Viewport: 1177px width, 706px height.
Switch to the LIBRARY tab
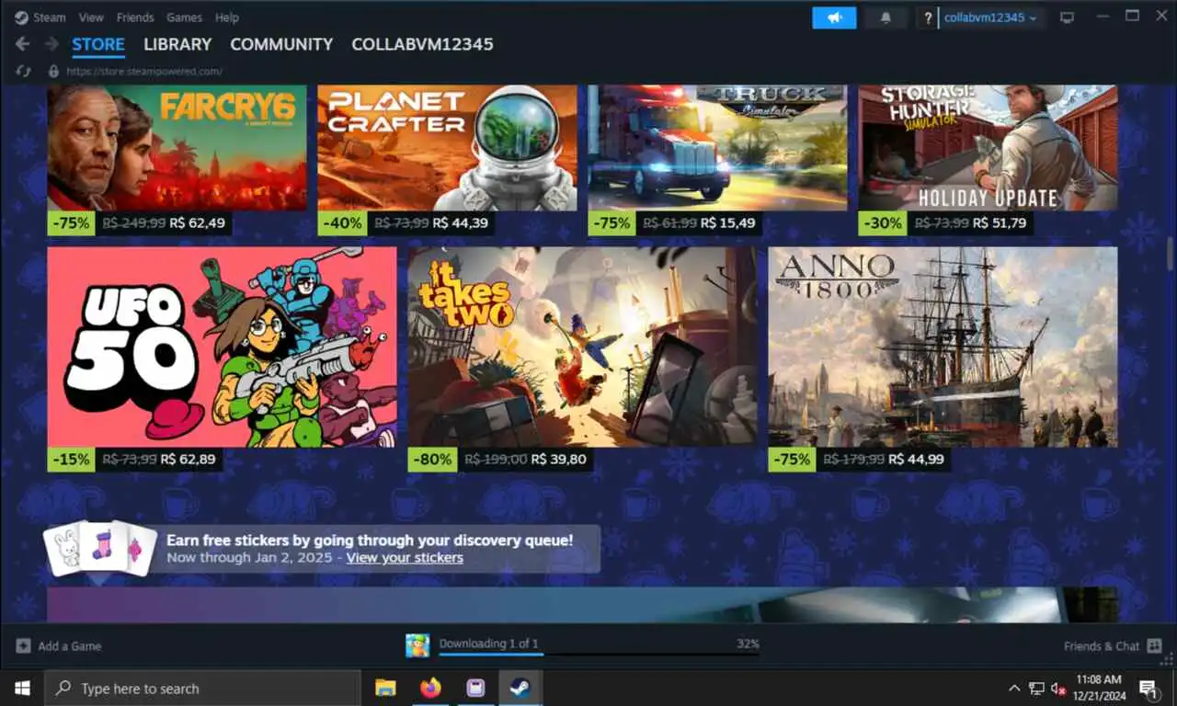177,44
